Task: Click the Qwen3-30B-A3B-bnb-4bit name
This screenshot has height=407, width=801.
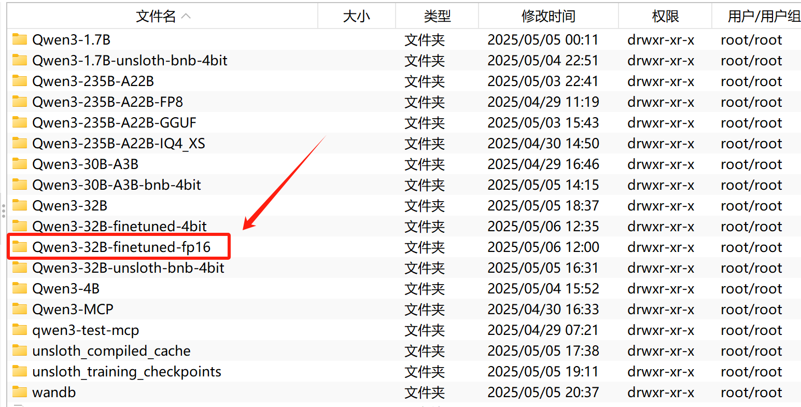Action: click(x=117, y=185)
